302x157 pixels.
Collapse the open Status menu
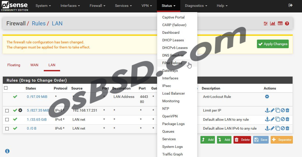point(169,6)
